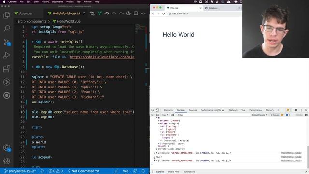Open the 'top' JavaScript context dropdown
Screen dimensions: 309x174
[x=165, y=115]
